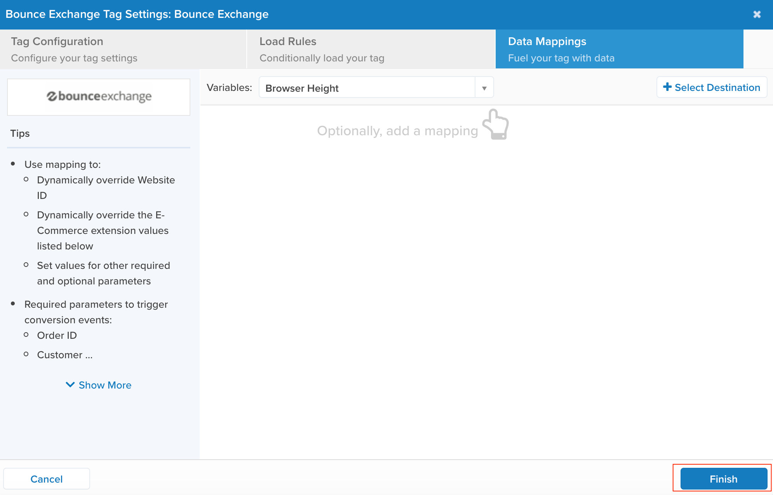
Task: Cancel the tag settings dialog
Action: tap(47, 479)
